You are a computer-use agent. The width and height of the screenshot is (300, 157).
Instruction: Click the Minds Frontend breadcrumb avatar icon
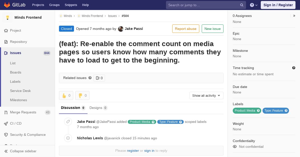pyautogui.click(x=79, y=16)
